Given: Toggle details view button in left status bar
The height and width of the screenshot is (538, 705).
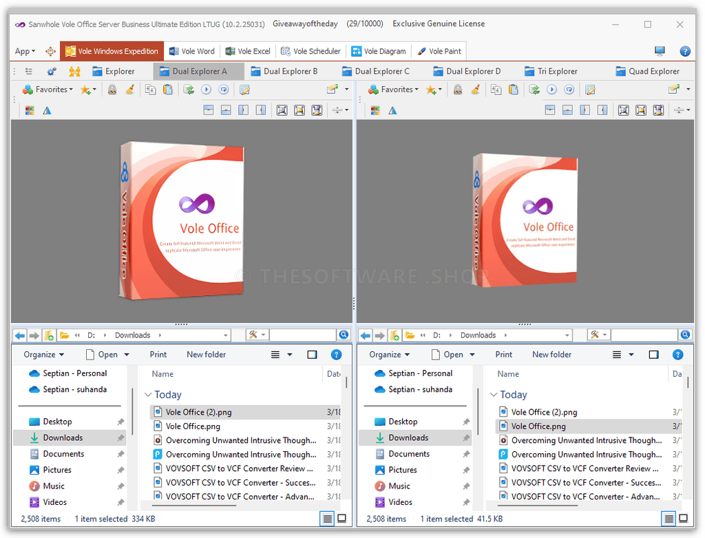Looking at the screenshot, I should tap(327, 519).
